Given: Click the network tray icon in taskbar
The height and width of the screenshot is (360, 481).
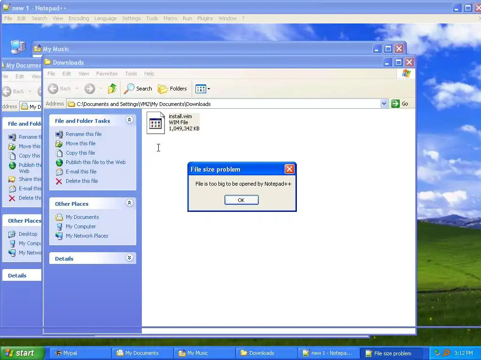Looking at the screenshot, I should 437,353.
